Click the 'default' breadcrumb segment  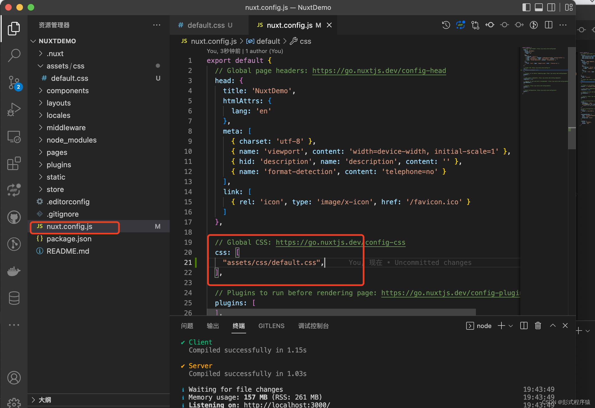tap(268, 41)
